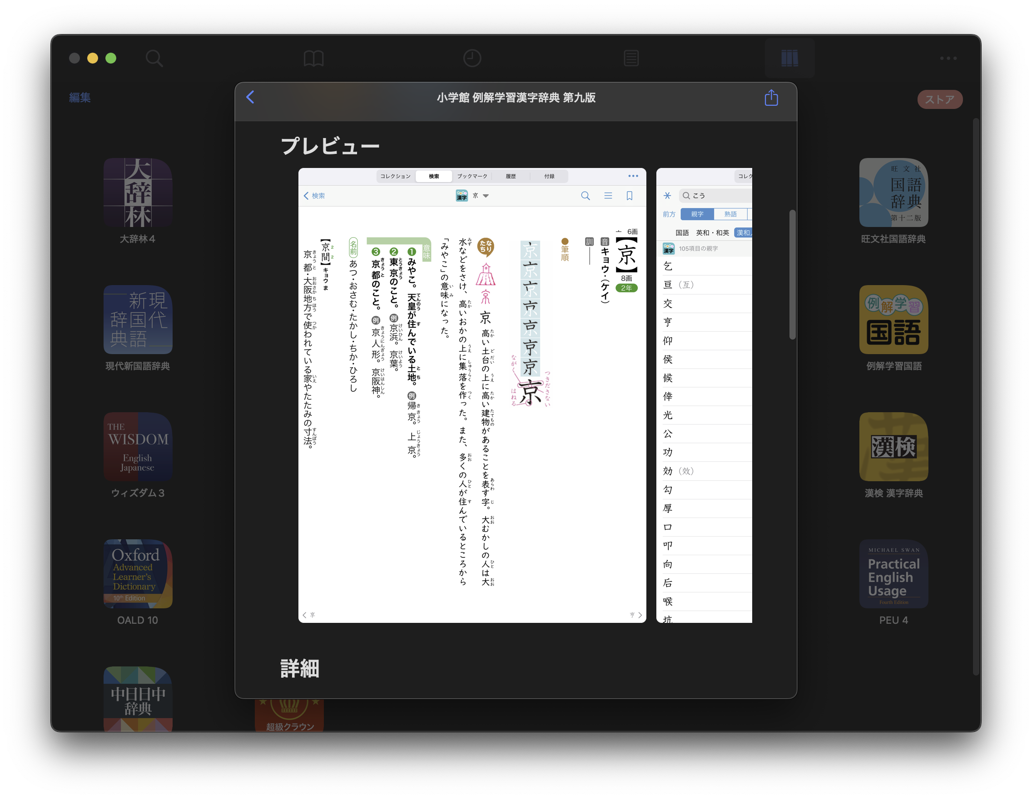Click the 編集 link
The image size is (1032, 799).
pos(80,97)
